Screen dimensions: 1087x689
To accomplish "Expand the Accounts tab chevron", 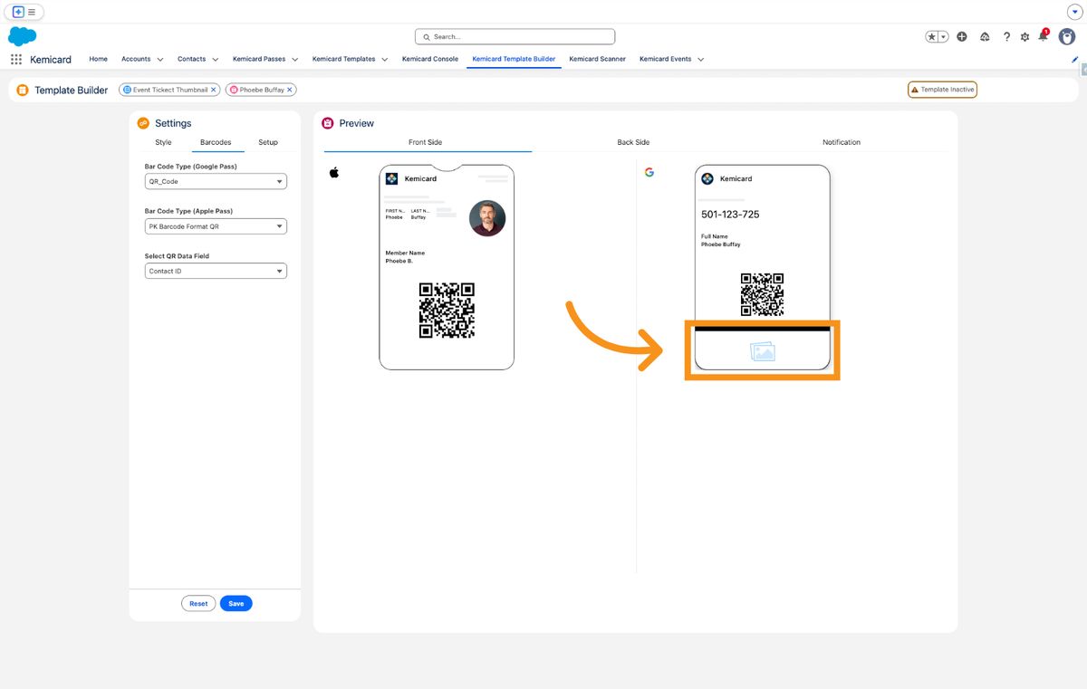I will 160,60.
